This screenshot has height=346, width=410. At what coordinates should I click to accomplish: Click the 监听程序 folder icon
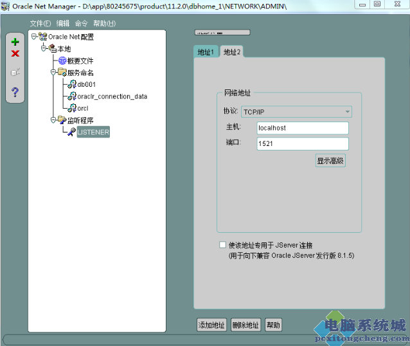pyautogui.click(x=62, y=120)
